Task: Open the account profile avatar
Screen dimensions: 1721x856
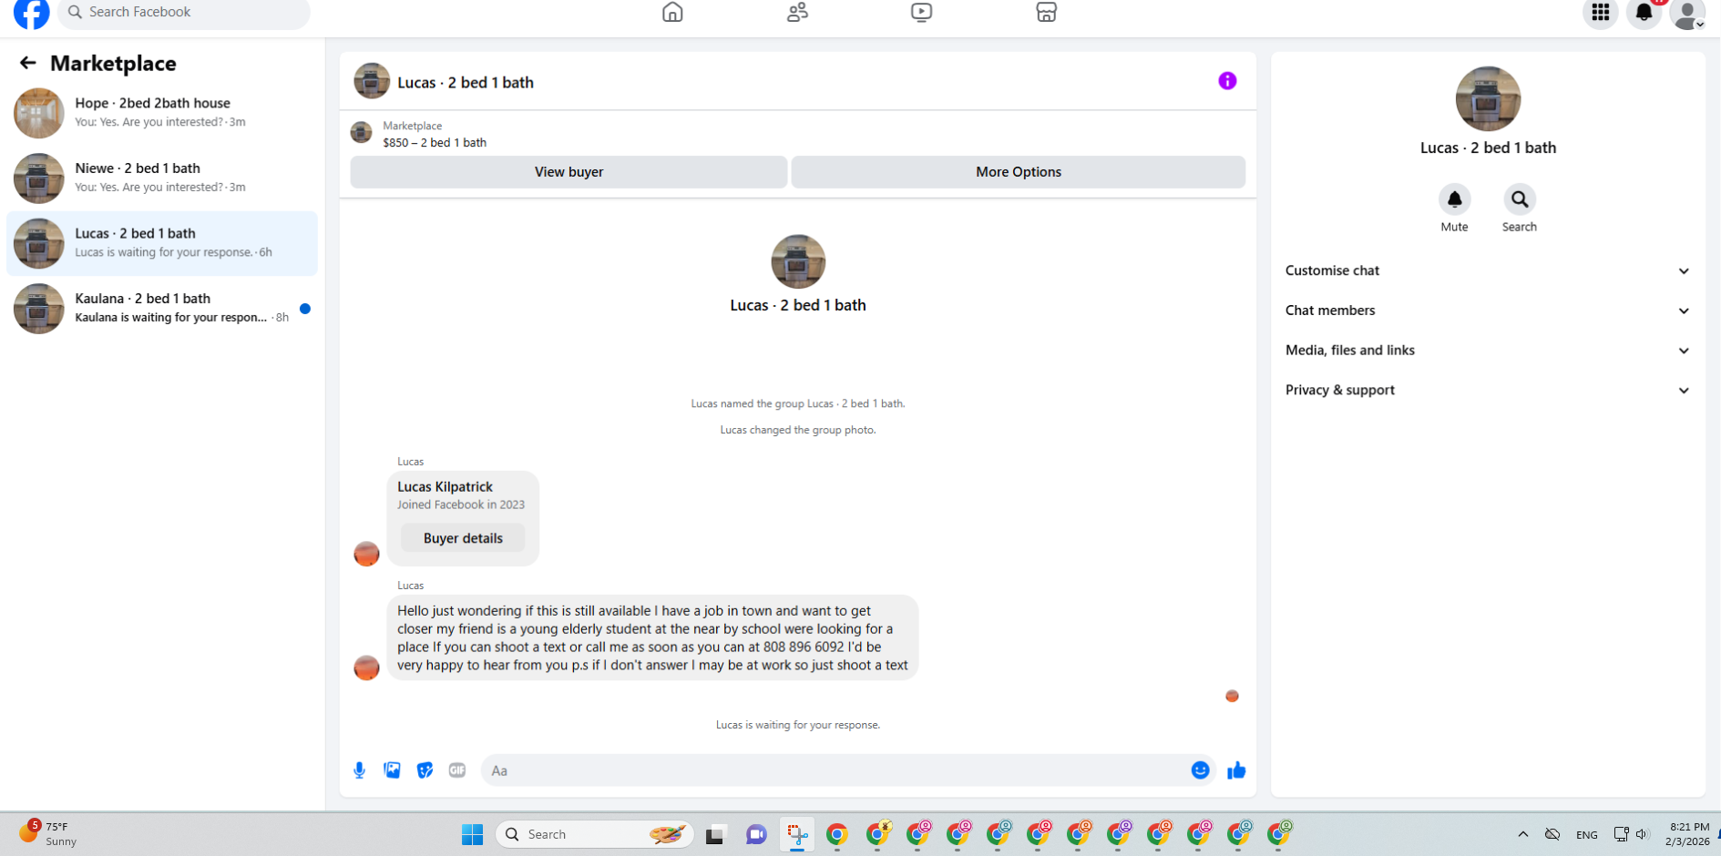Action: click(x=1687, y=14)
